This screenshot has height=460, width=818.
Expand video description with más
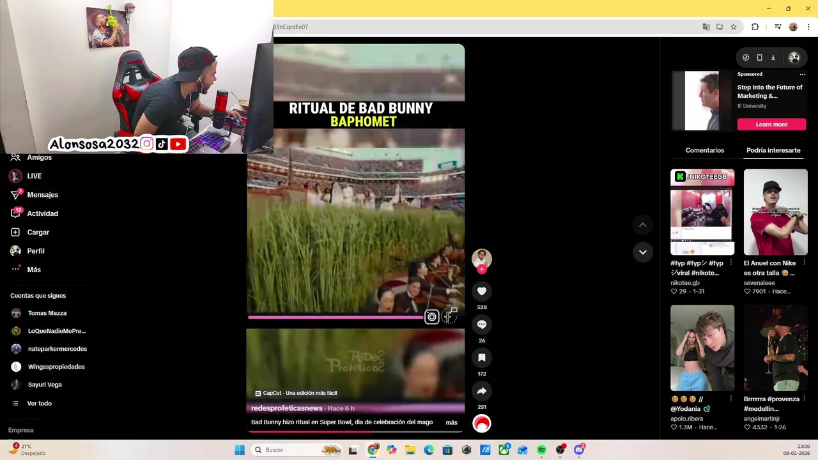coord(451,422)
